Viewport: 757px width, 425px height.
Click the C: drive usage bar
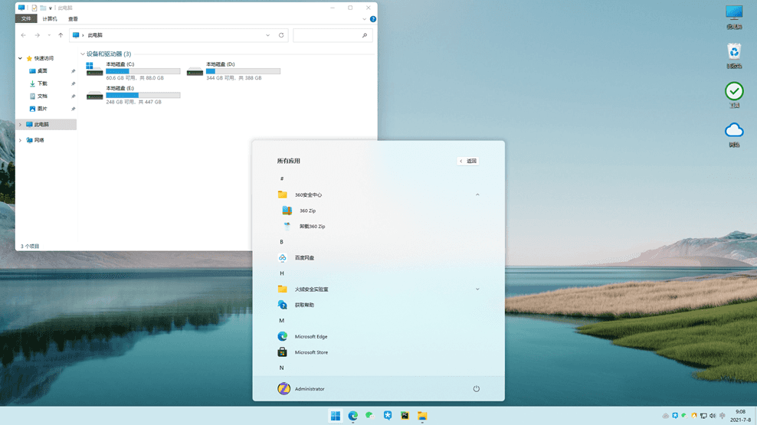(x=143, y=71)
